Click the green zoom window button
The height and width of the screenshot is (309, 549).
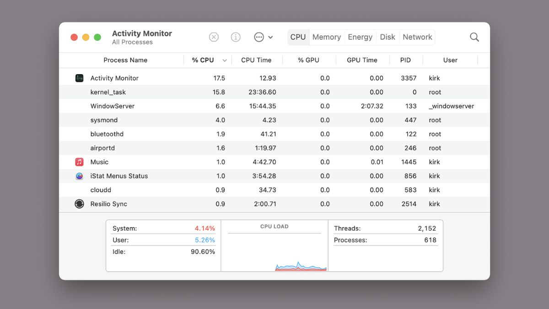97,37
